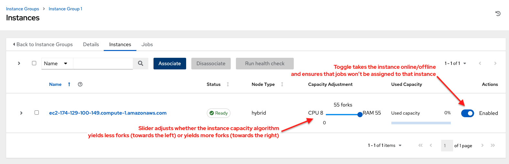This screenshot has width=509, height=164.
Task: Switch to the Jobs tab
Action: (x=147, y=45)
